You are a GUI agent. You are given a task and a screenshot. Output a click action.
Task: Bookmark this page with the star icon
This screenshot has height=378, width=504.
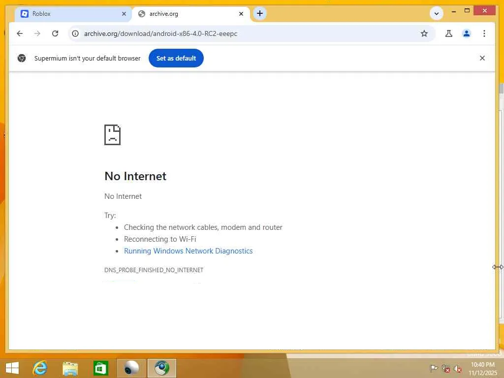pos(424,33)
